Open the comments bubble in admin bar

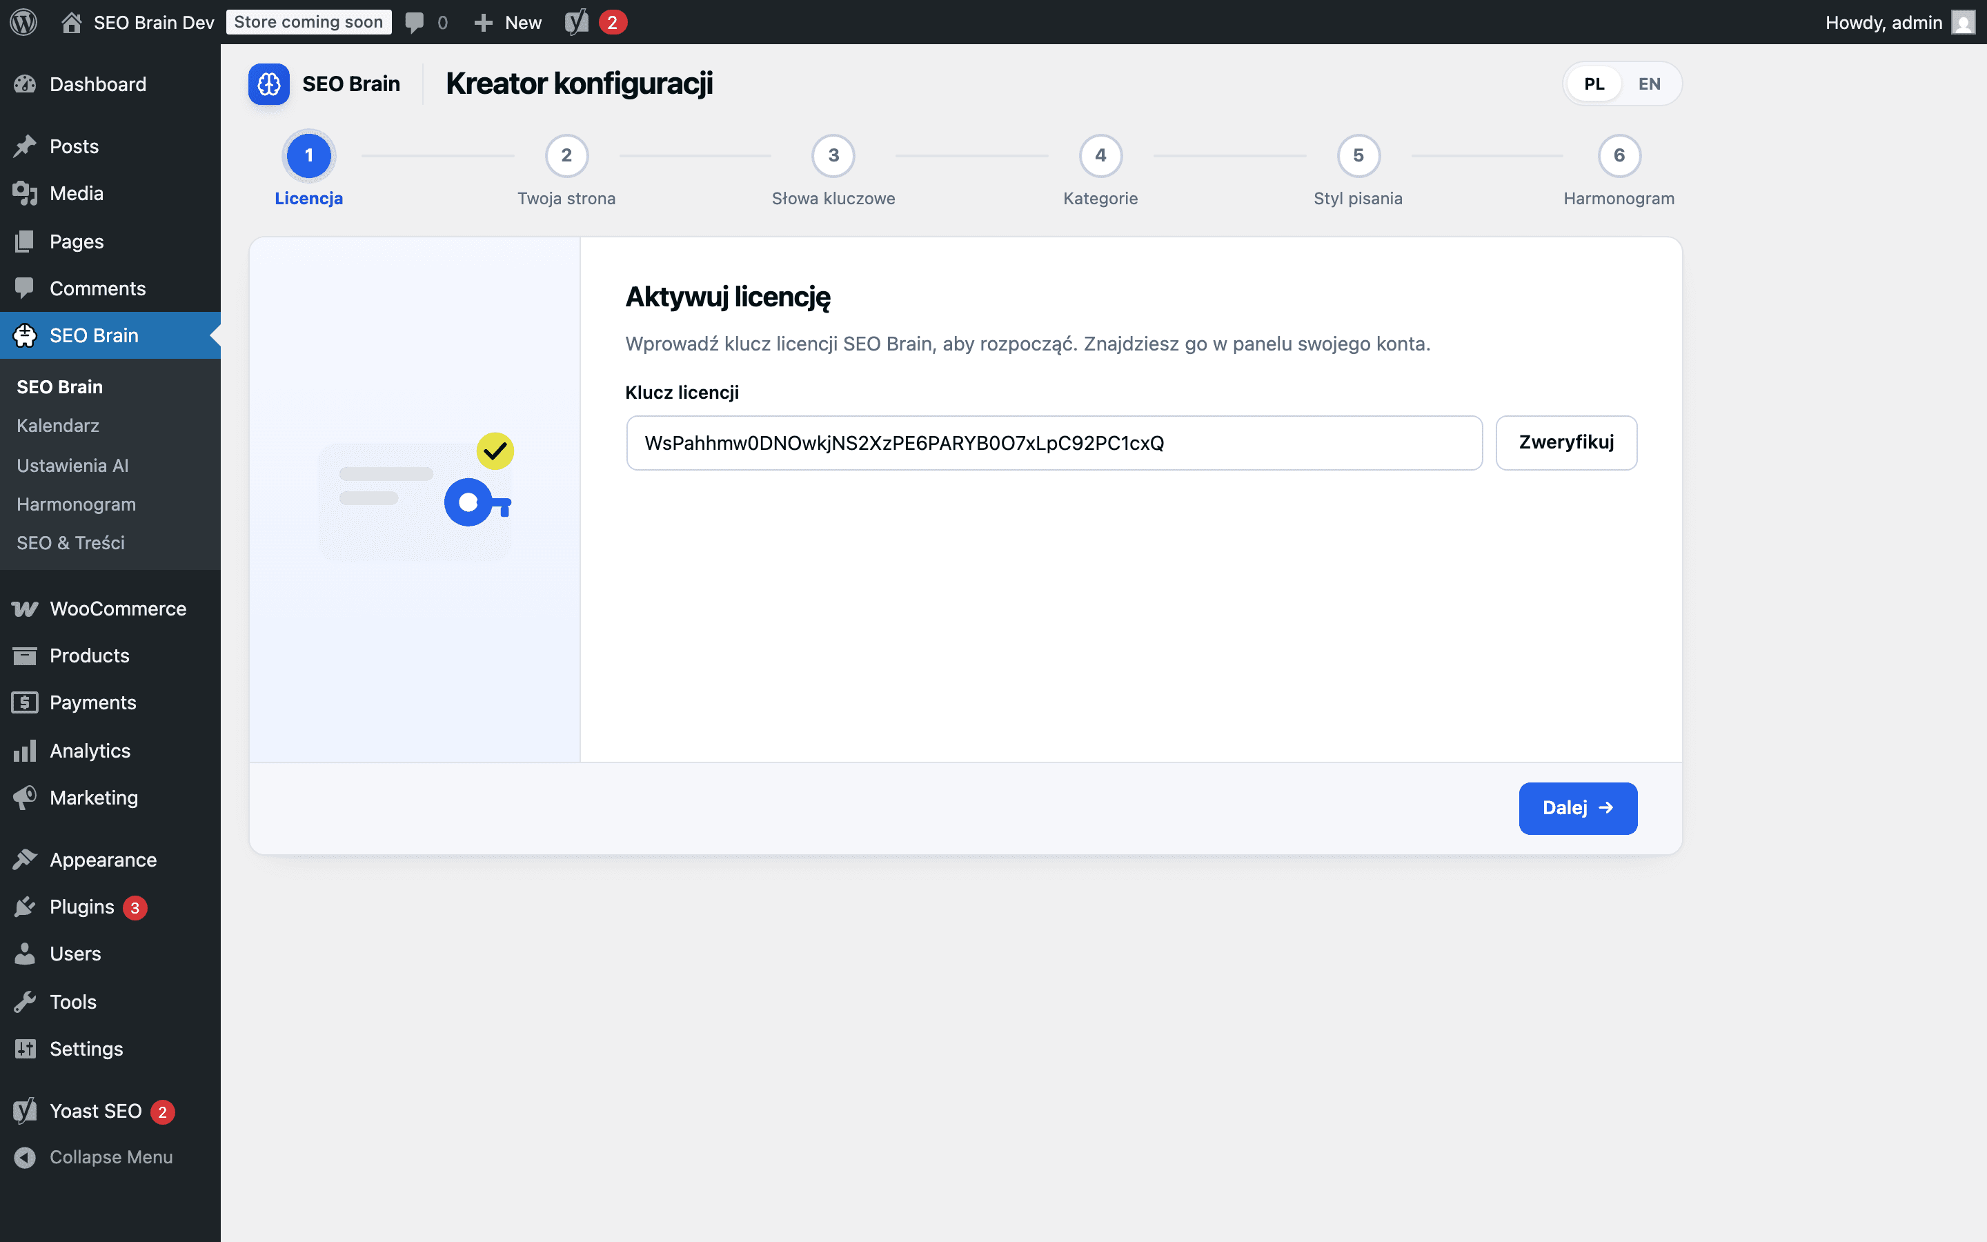tap(415, 22)
